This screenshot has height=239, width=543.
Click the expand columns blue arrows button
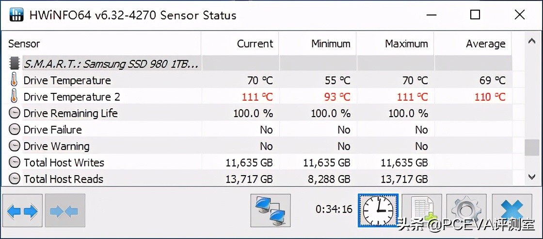coord(22,211)
